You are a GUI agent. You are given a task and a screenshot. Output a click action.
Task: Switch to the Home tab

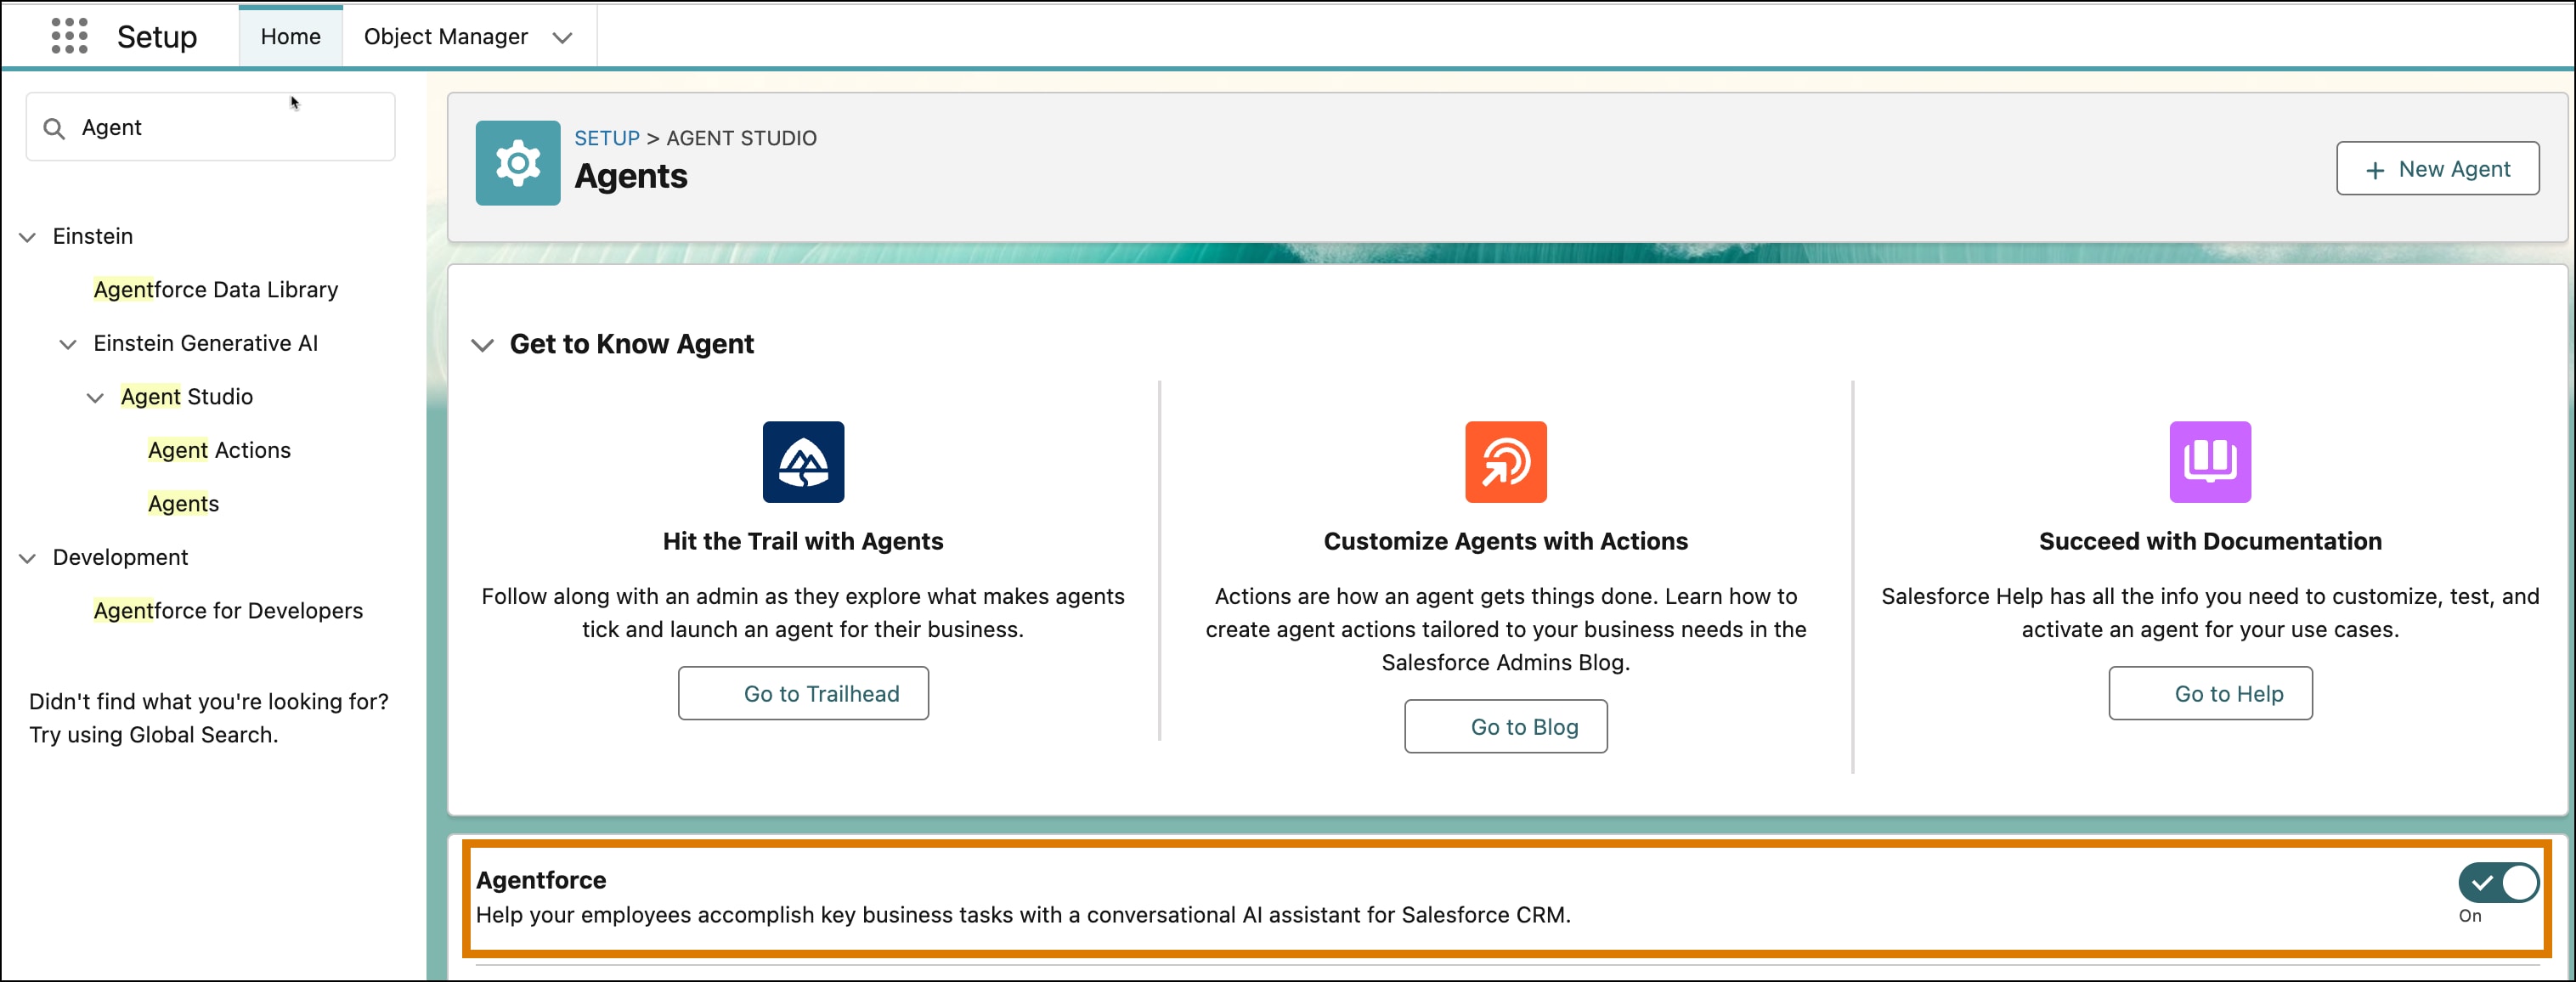(x=290, y=36)
